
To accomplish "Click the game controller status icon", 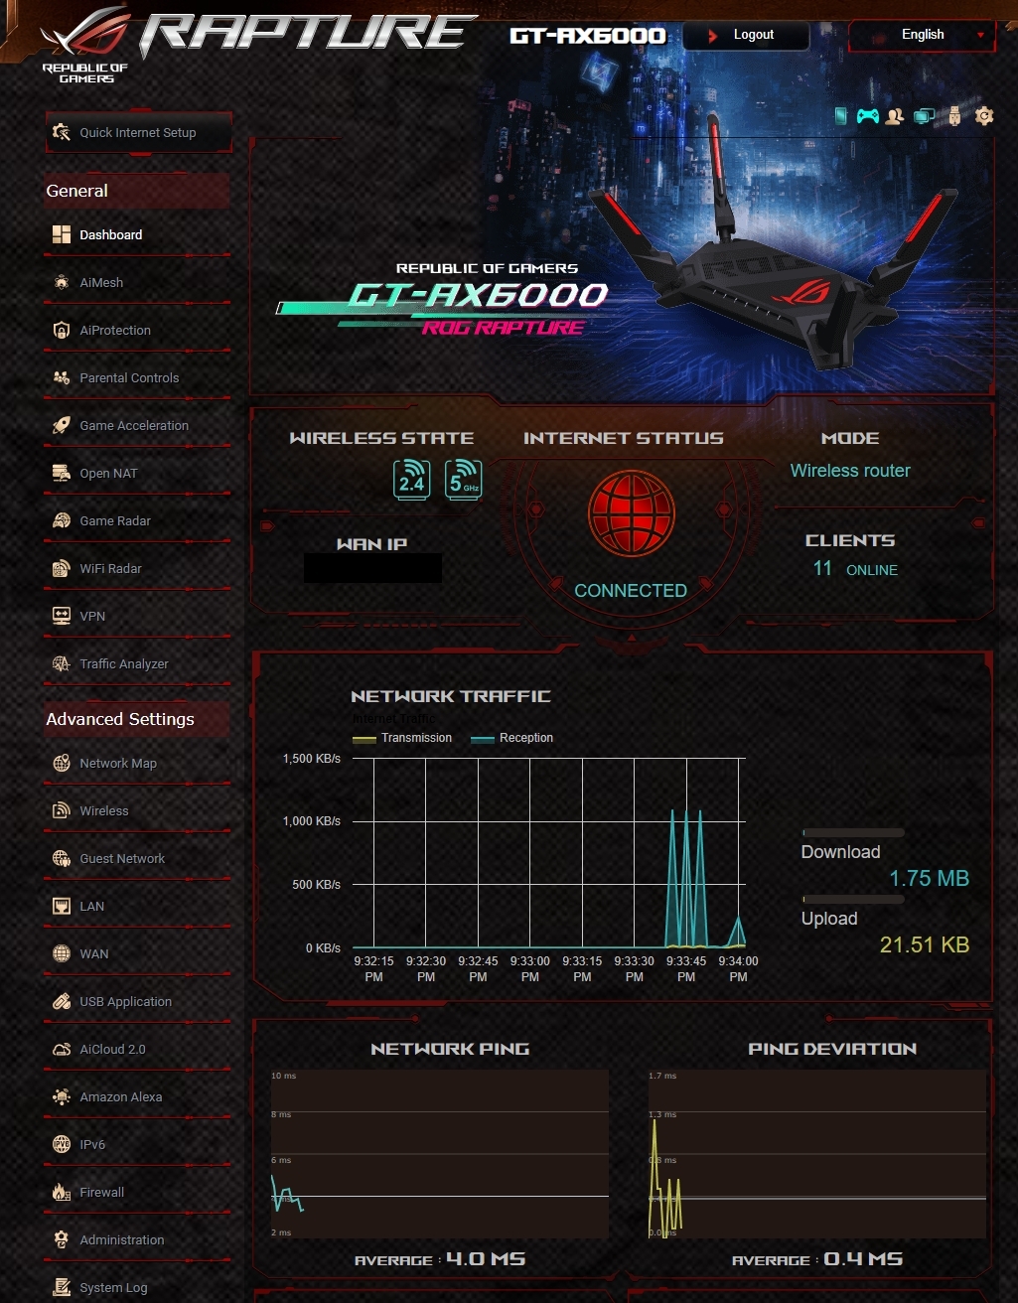I will pos(868,116).
